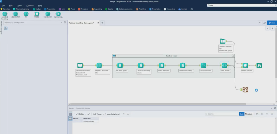Pin the Configuration panel
The height and width of the screenshot is (134, 277).
point(65,23)
